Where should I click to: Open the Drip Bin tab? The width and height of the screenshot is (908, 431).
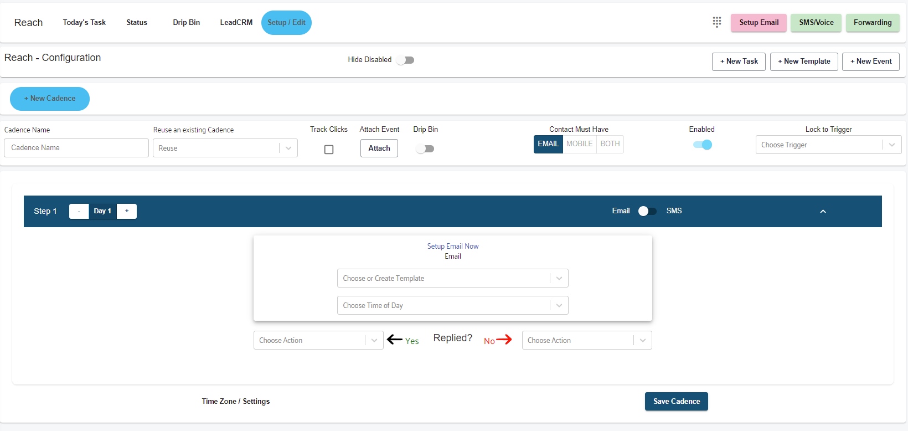(x=187, y=23)
